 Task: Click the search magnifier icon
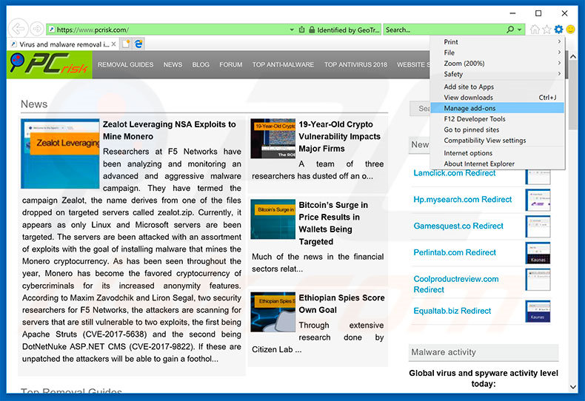coord(510,30)
